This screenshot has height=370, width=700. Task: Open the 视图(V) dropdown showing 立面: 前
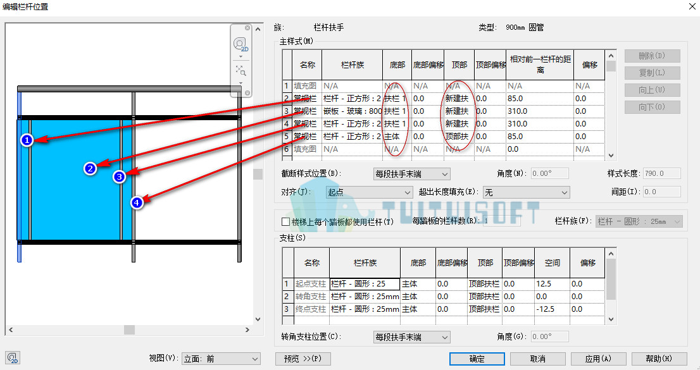[x=221, y=359]
